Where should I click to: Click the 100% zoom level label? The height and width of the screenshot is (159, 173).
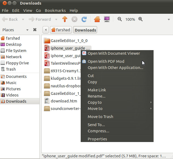point(130,19)
